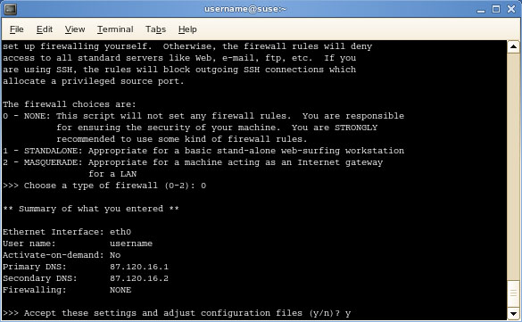The image size is (522, 322).
Task: Open the Edit menu
Action: point(45,29)
